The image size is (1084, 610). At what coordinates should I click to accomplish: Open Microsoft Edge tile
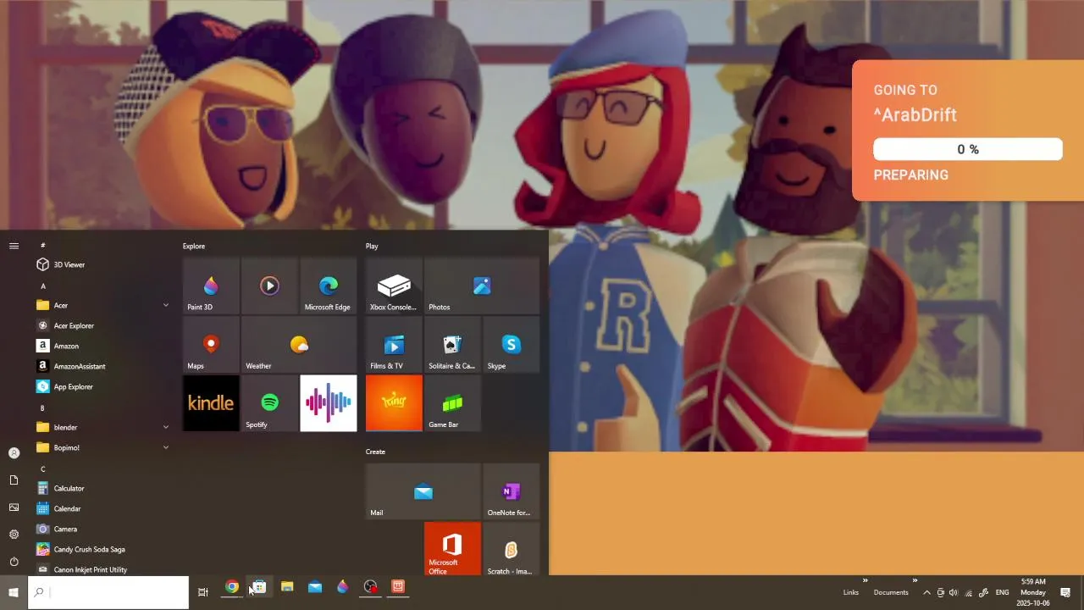pyautogui.click(x=328, y=286)
